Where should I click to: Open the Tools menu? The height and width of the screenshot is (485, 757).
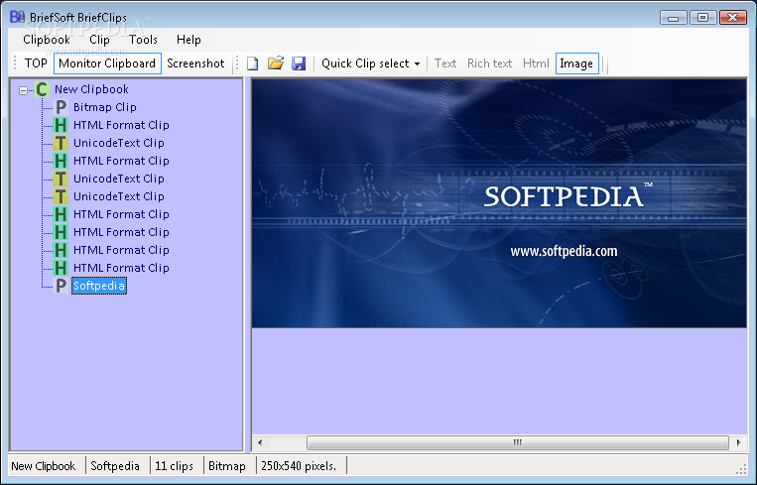[x=143, y=40]
